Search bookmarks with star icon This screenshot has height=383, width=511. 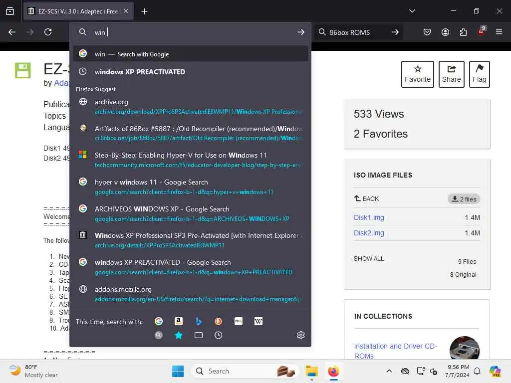tap(179, 335)
